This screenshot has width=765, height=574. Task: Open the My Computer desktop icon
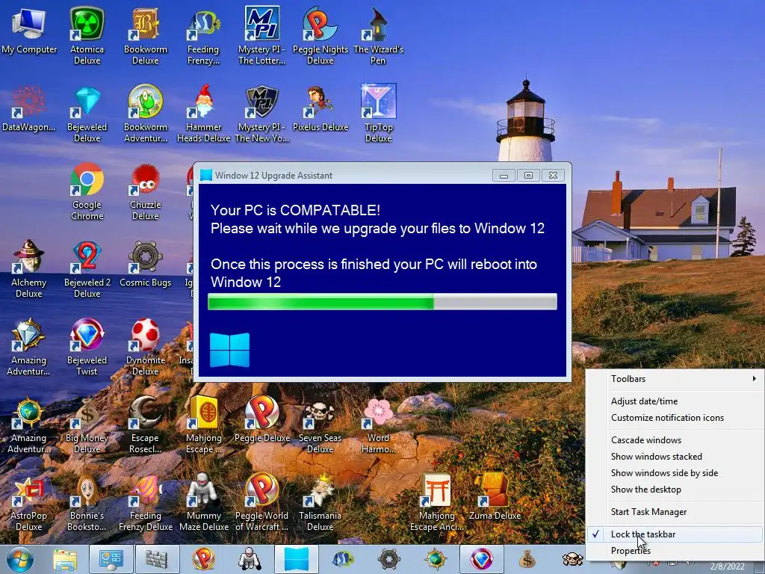[29, 31]
